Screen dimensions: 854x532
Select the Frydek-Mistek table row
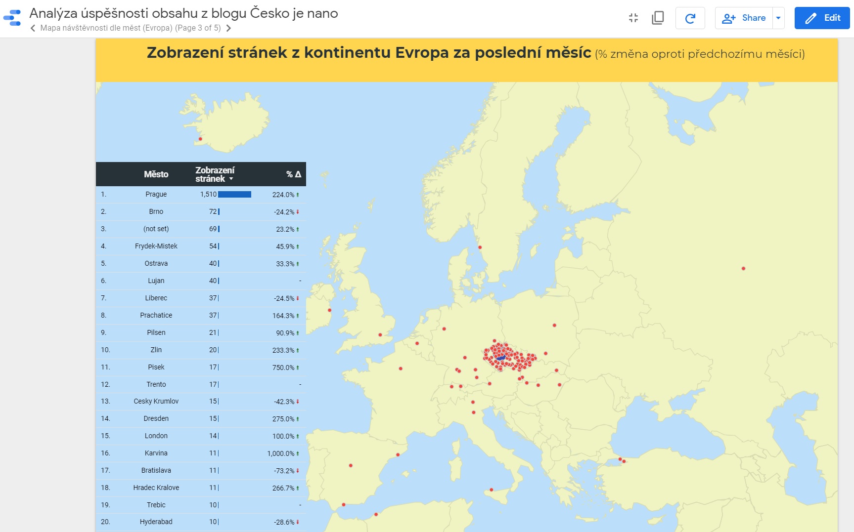(x=156, y=246)
